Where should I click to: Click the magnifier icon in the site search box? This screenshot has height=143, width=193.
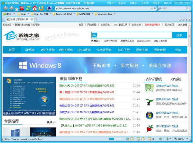coord(95,35)
